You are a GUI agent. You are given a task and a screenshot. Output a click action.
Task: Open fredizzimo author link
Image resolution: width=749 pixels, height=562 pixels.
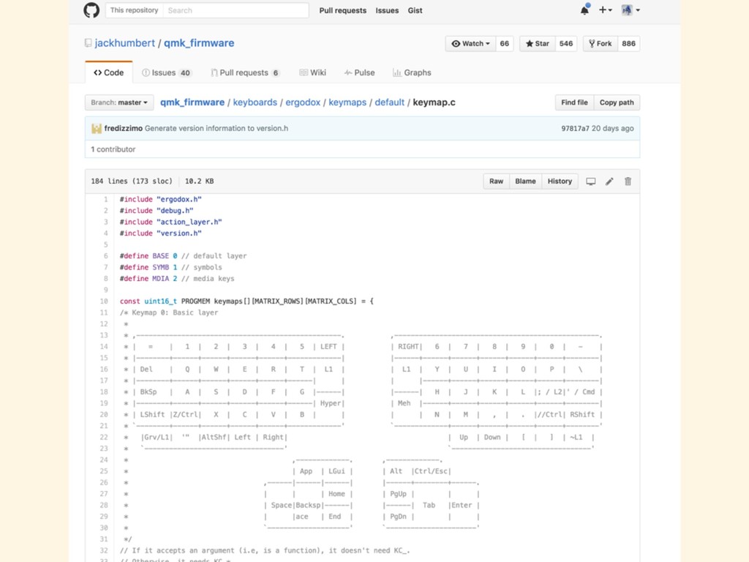click(x=123, y=128)
